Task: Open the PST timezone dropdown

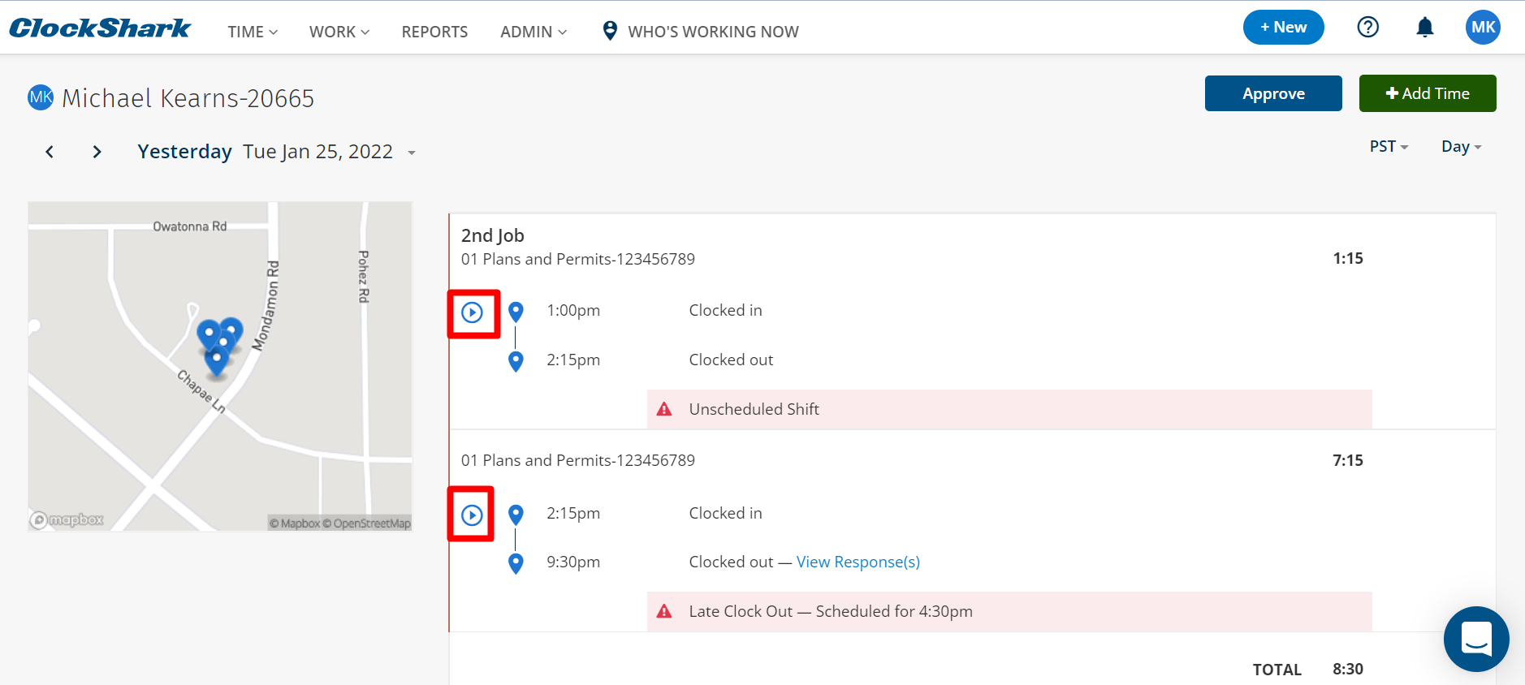Action: pos(1389,147)
